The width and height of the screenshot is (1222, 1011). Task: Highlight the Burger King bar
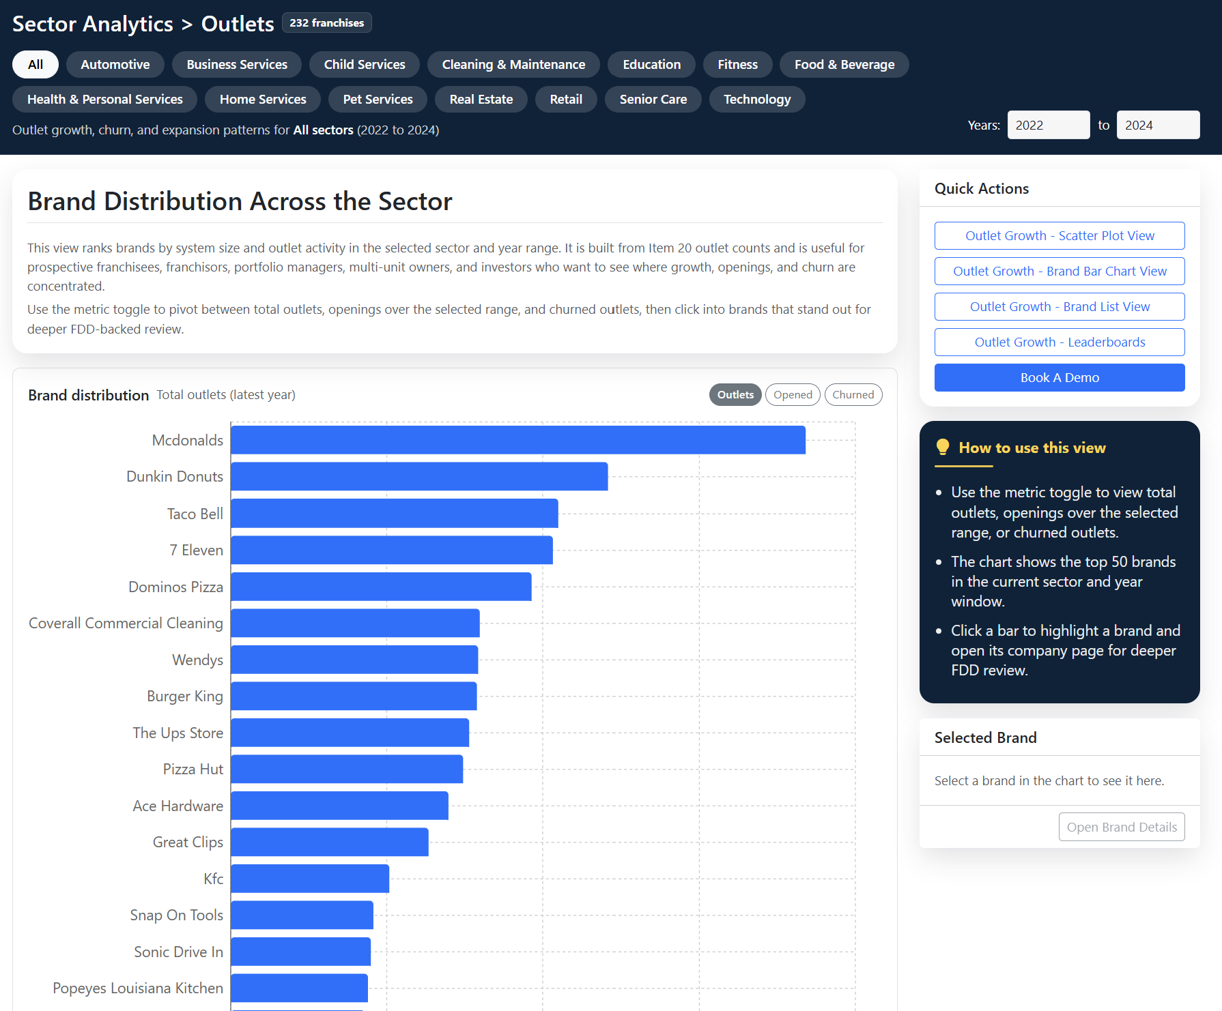[x=354, y=696]
